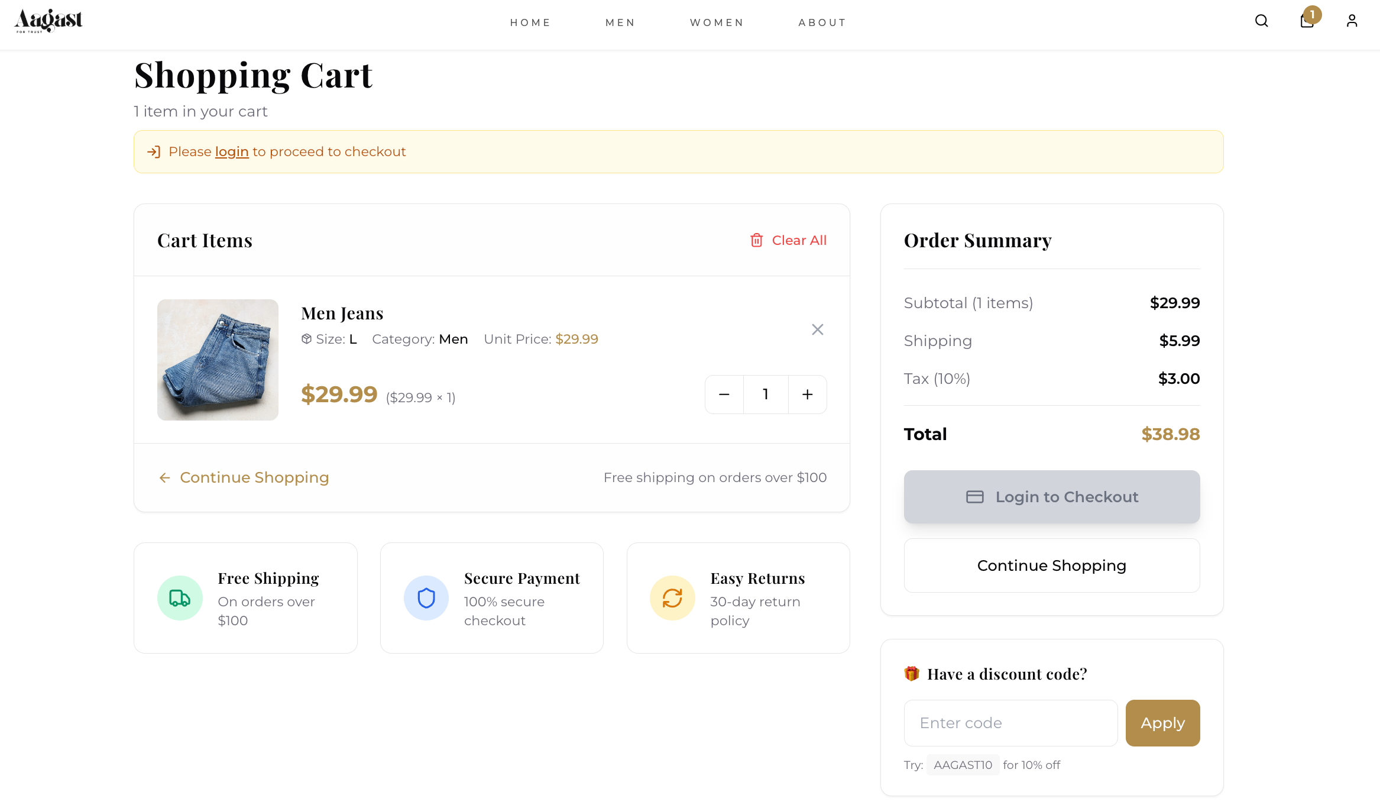
Task: Open the Women menu item
Action: (x=717, y=22)
